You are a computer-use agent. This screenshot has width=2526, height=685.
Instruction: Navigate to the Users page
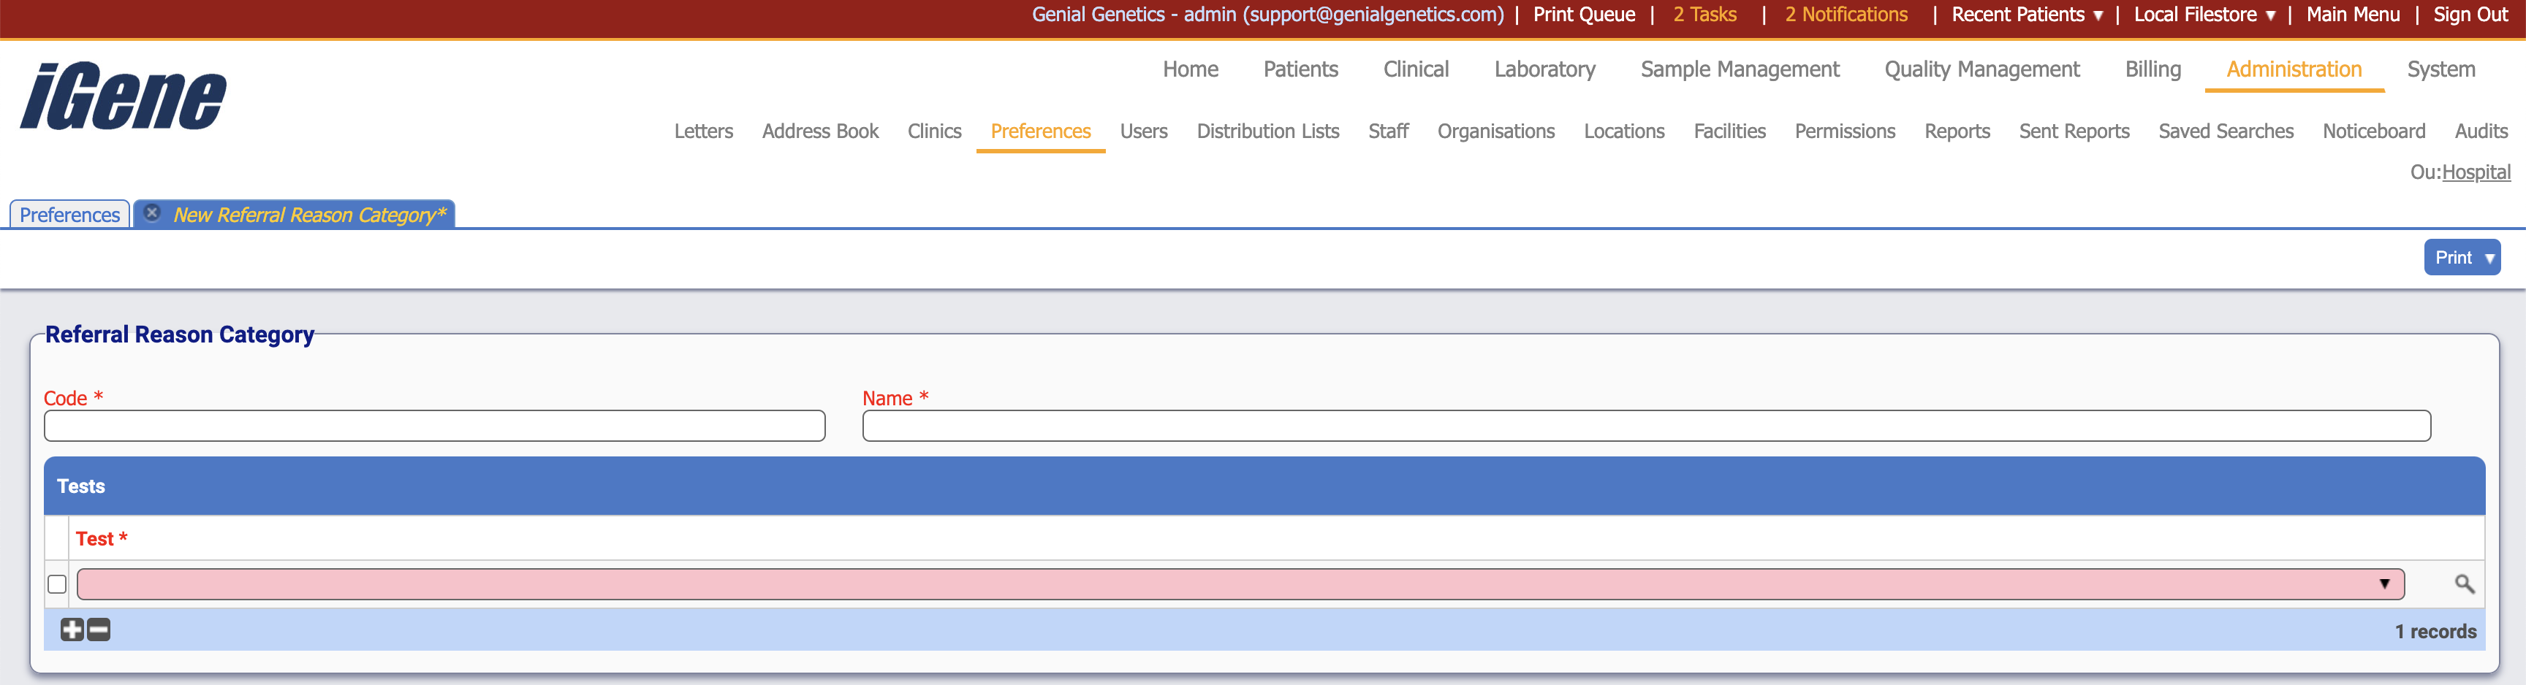[1143, 130]
